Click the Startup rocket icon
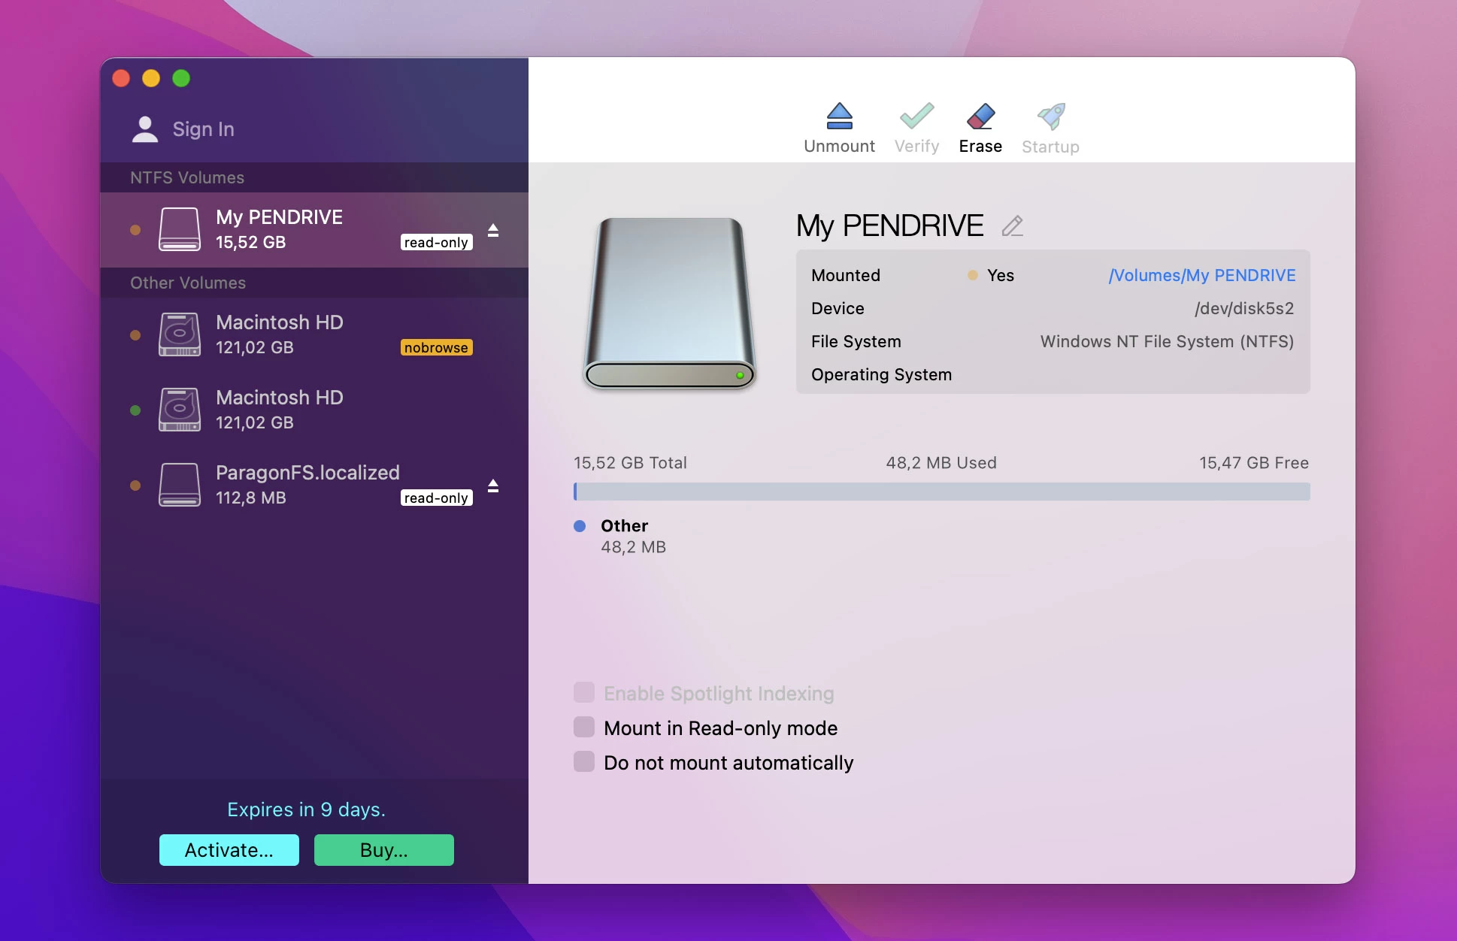 click(x=1050, y=116)
